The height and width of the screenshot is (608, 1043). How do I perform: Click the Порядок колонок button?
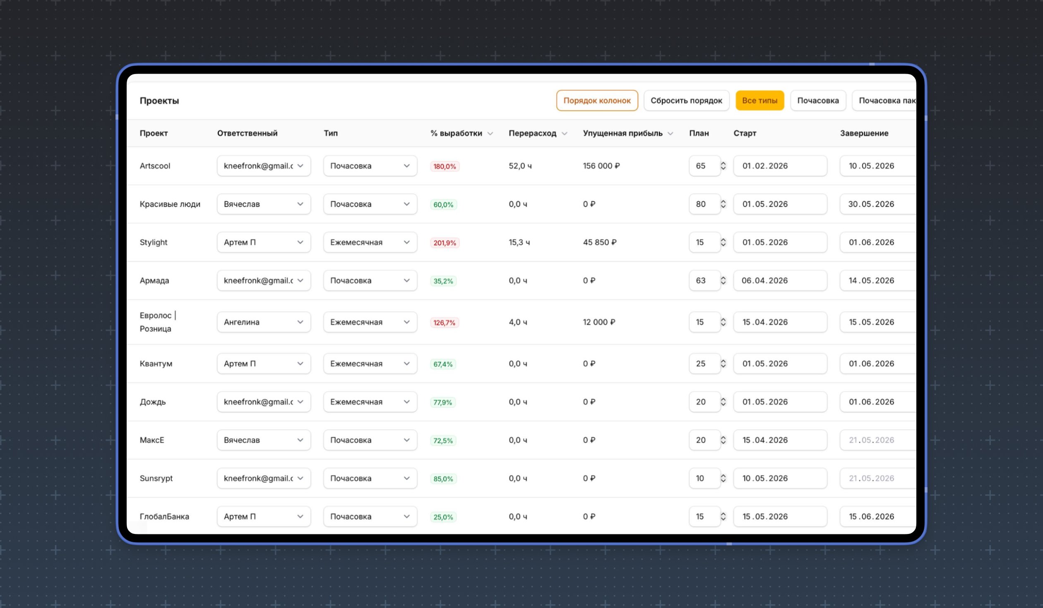[x=597, y=101]
